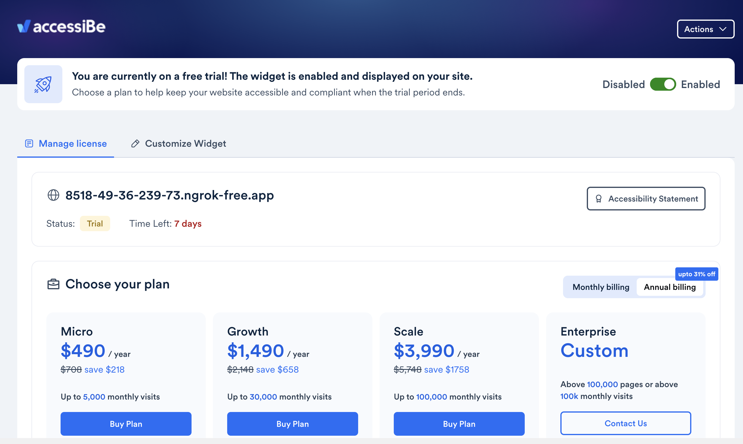
Task: Select Monthly billing option
Action: click(601, 287)
